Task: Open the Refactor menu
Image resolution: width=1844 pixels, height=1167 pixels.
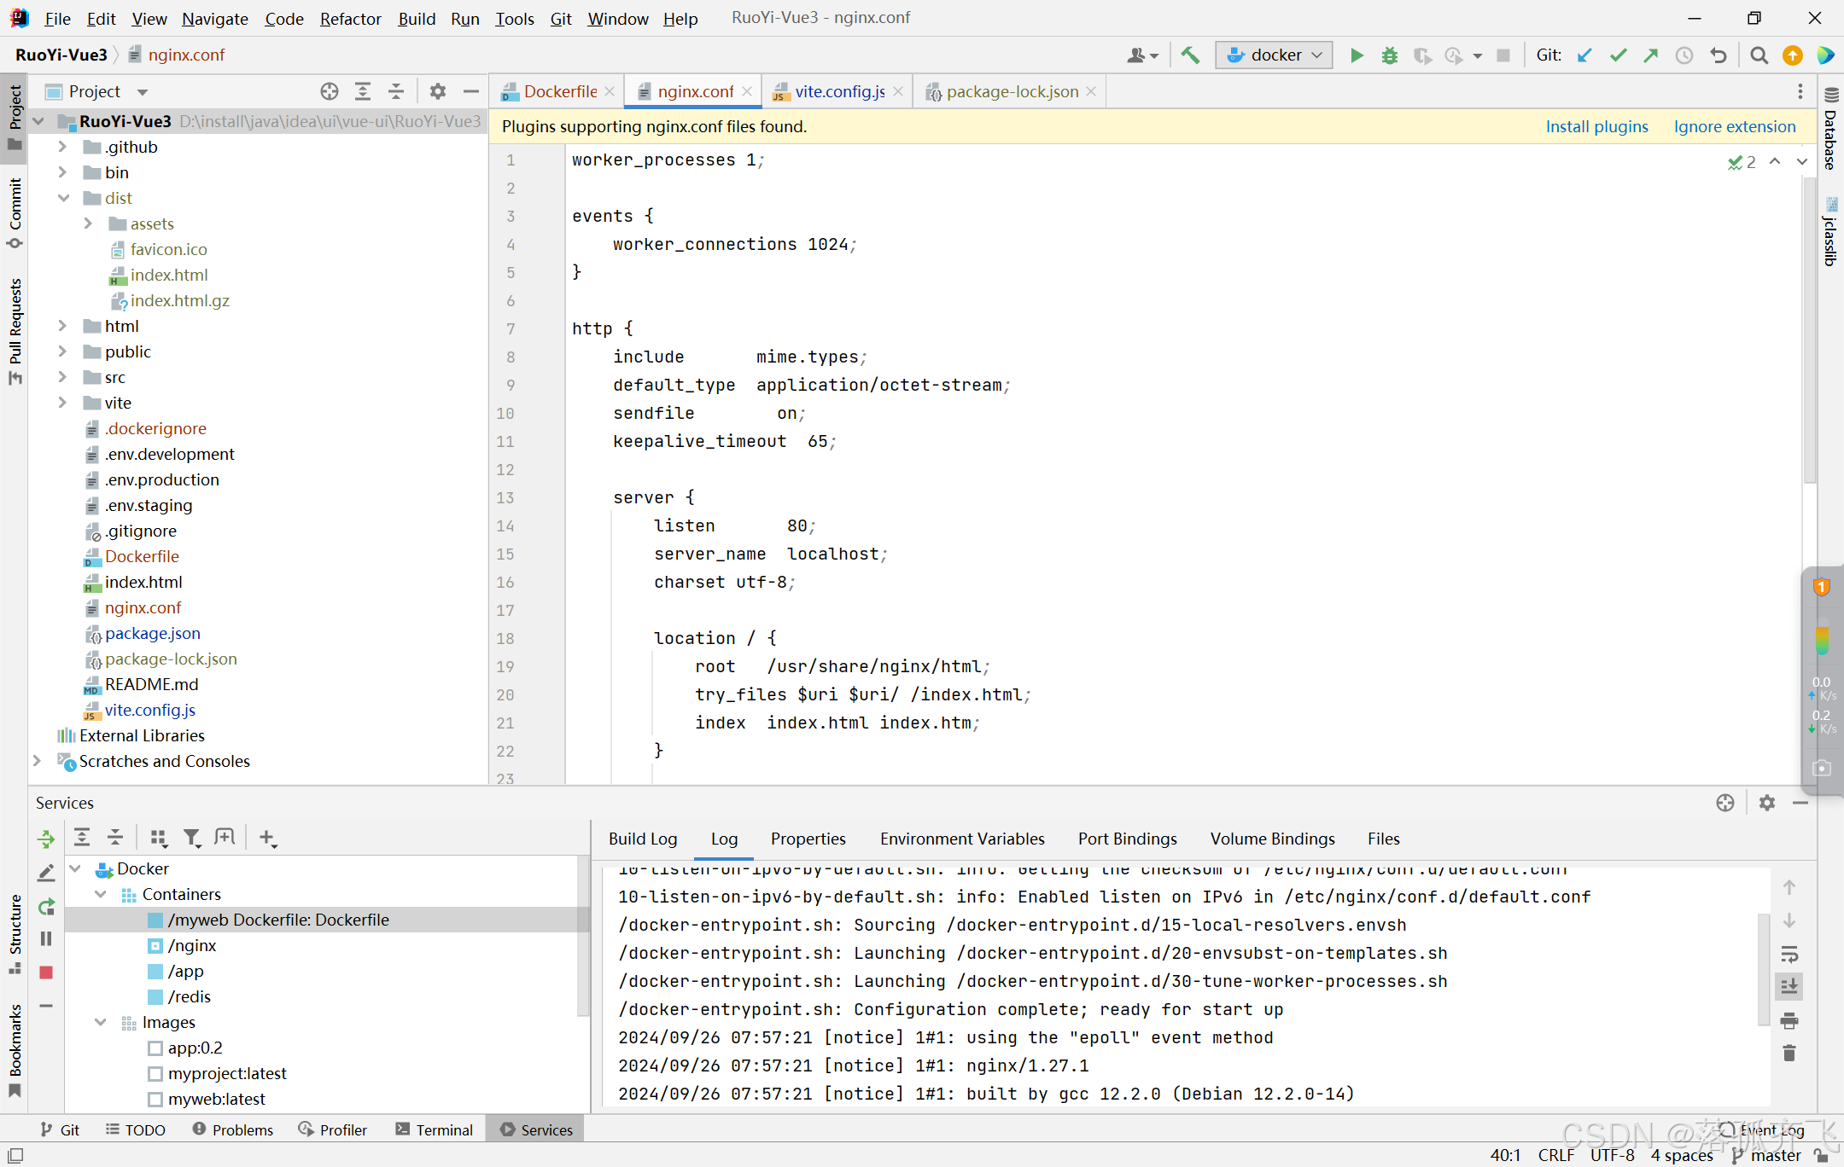Action: (x=350, y=18)
